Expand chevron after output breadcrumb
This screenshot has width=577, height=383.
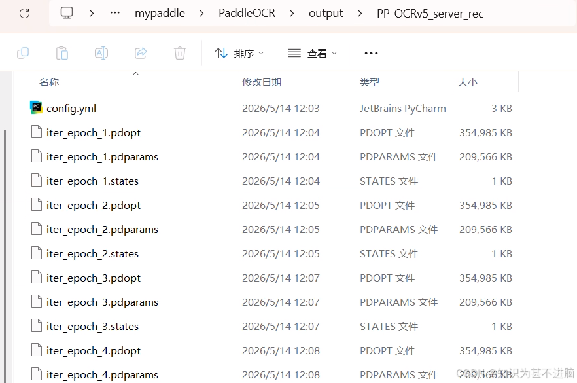tap(360, 14)
